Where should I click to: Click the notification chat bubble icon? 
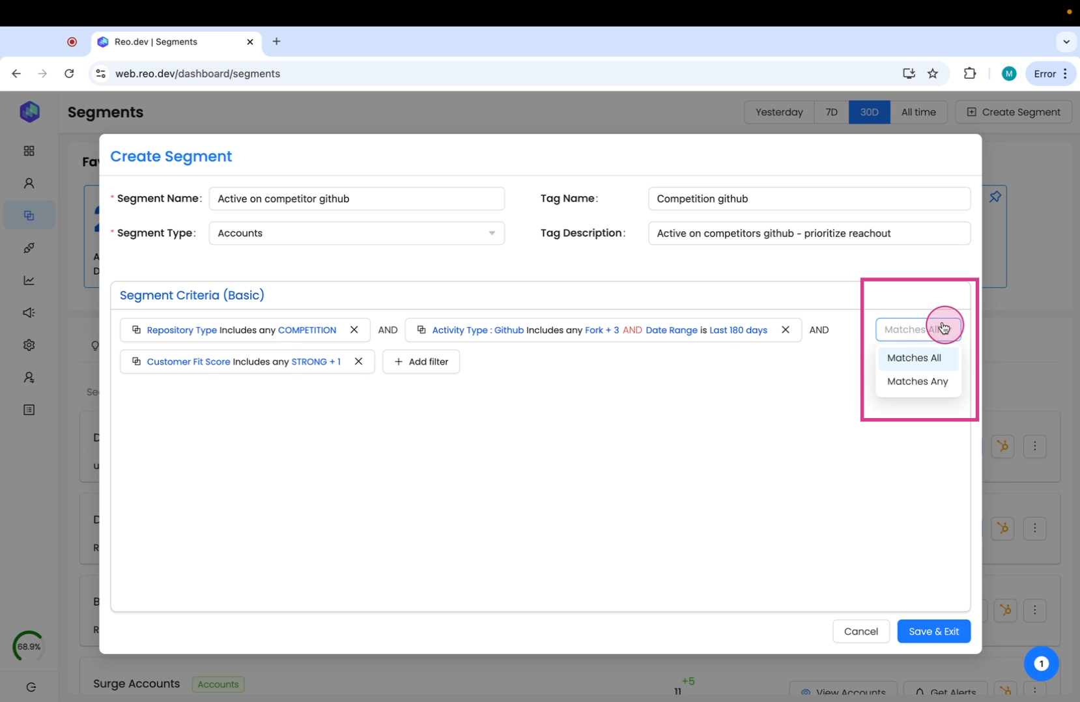pyautogui.click(x=1041, y=664)
